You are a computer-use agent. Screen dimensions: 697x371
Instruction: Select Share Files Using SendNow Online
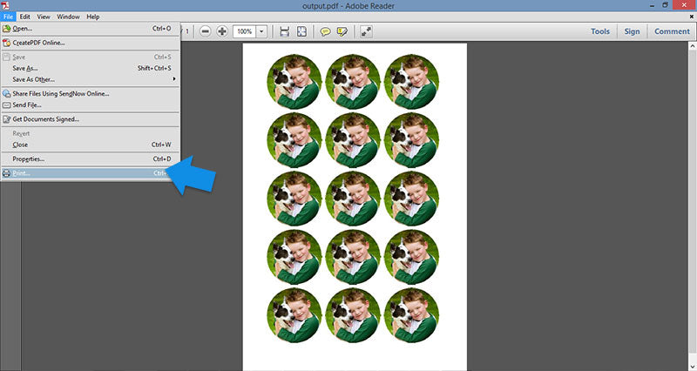tap(61, 93)
